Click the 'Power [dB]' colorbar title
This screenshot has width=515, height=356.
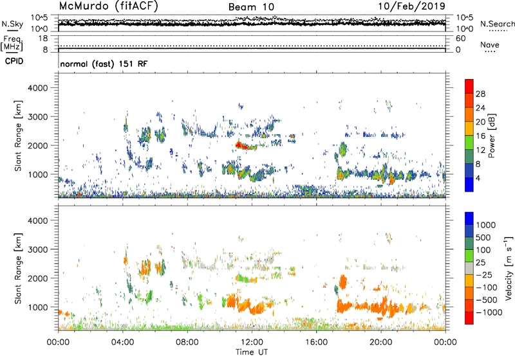492,136
